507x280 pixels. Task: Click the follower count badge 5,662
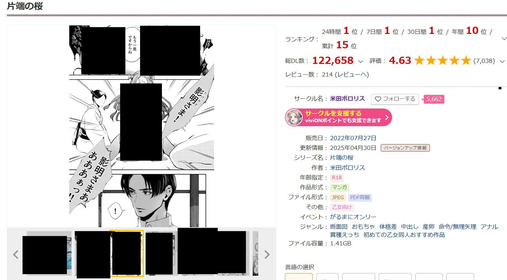click(x=434, y=99)
